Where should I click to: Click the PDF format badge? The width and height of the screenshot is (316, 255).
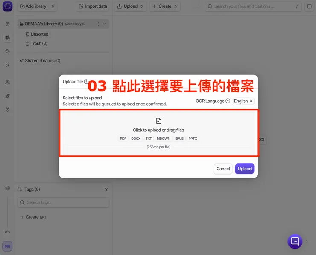click(x=123, y=139)
